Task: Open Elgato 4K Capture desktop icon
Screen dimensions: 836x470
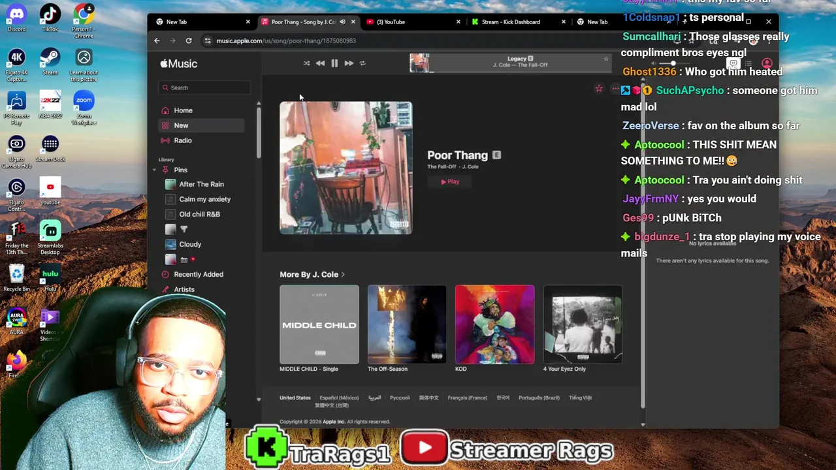Action: click(x=16, y=64)
